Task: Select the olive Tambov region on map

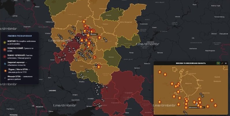Action: [112, 57]
